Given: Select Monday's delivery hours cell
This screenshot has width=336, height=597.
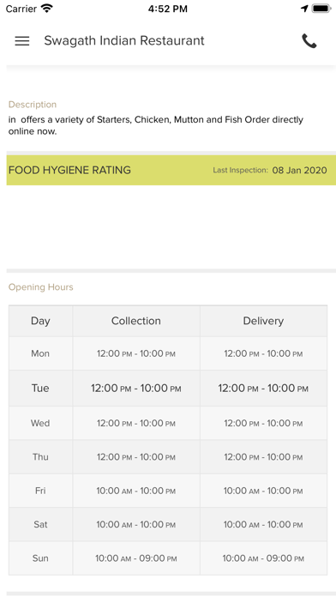Looking at the screenshot, I should (x=263, y=353).
